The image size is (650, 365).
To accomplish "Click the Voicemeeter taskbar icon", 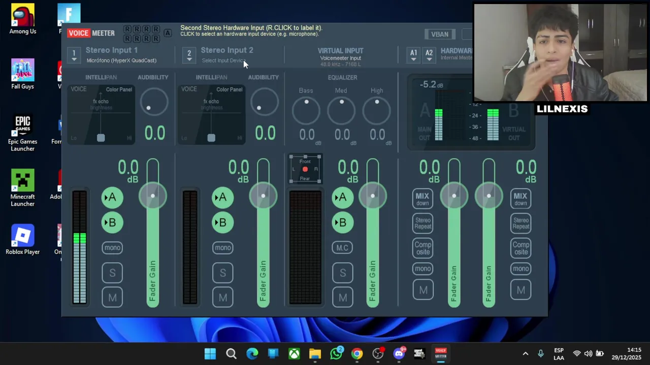I will 441,353.
